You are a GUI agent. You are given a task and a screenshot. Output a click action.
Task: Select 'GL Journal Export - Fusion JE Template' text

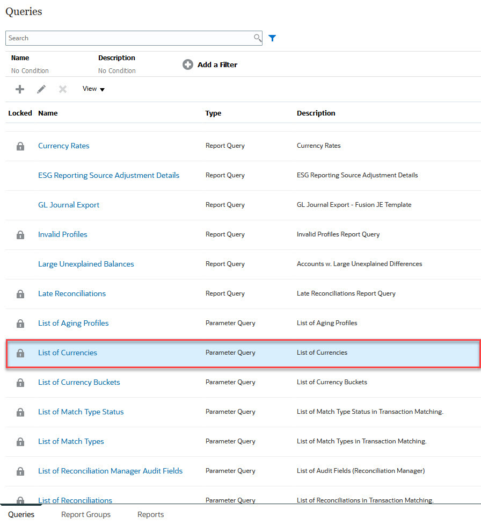(354, 205)
